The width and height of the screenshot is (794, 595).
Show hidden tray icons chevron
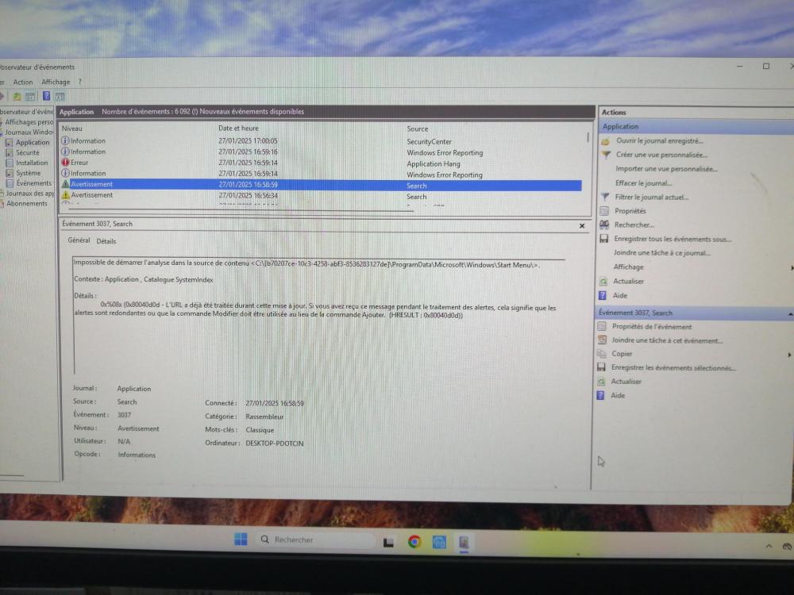click(769, 547)
